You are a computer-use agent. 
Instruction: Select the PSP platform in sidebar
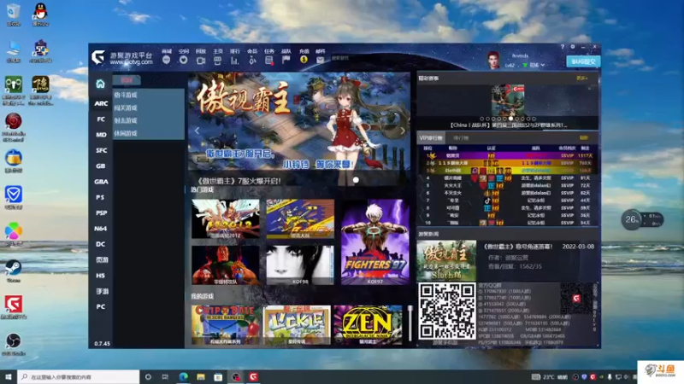click(101, 212)
